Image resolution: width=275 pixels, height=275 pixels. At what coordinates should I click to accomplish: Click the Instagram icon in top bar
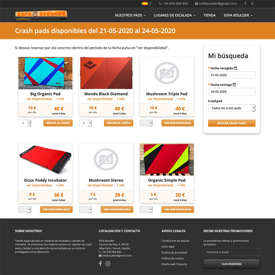(x=252, y=3)
